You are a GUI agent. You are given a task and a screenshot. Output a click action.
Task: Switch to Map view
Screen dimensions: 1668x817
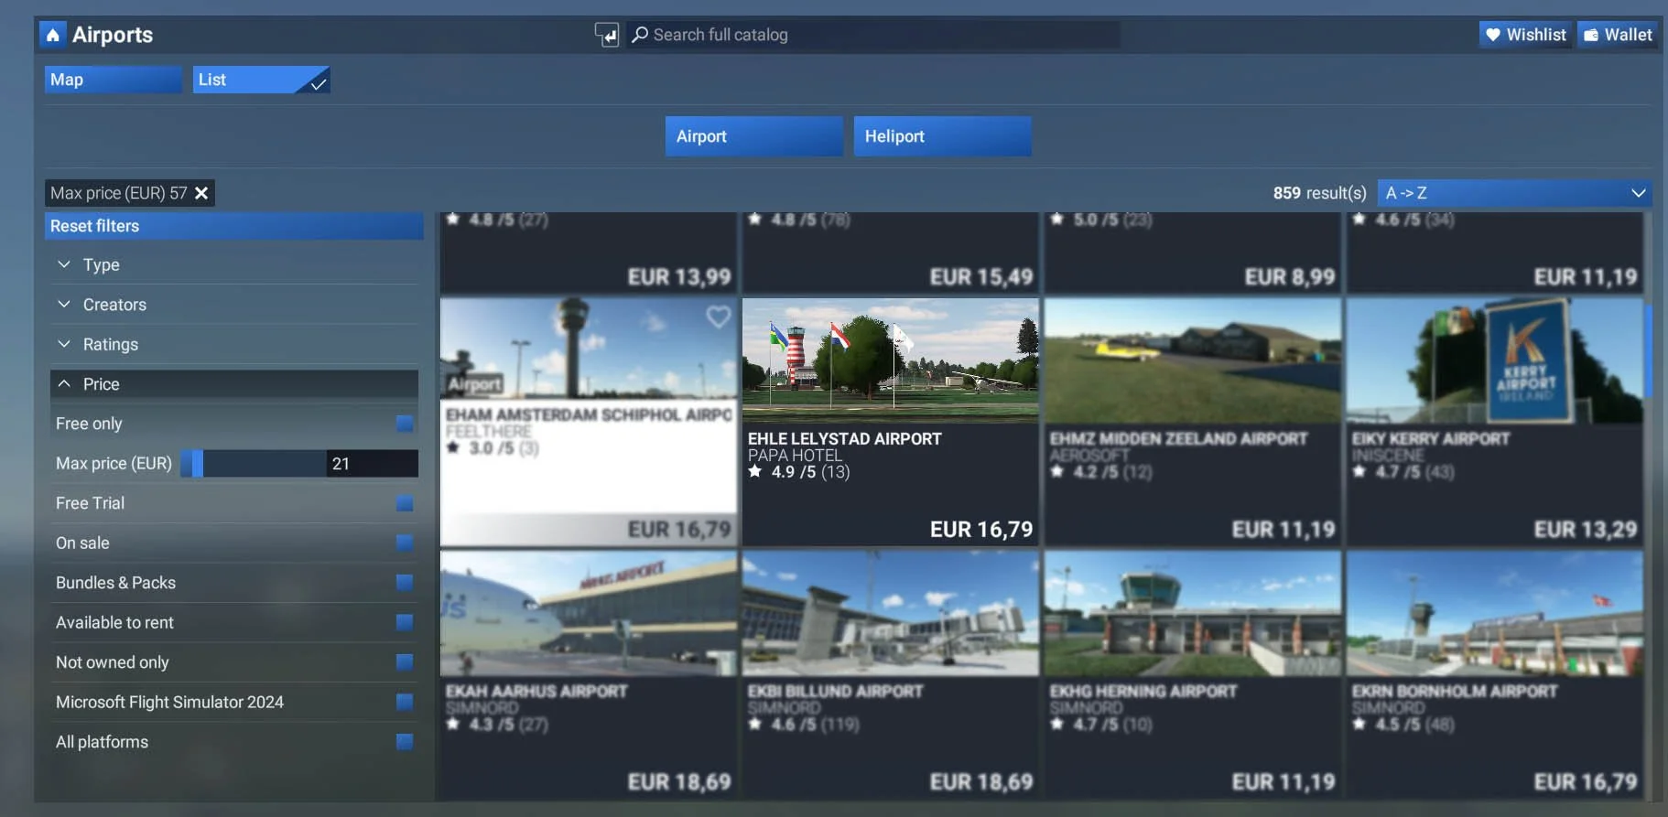pos(114,80)
